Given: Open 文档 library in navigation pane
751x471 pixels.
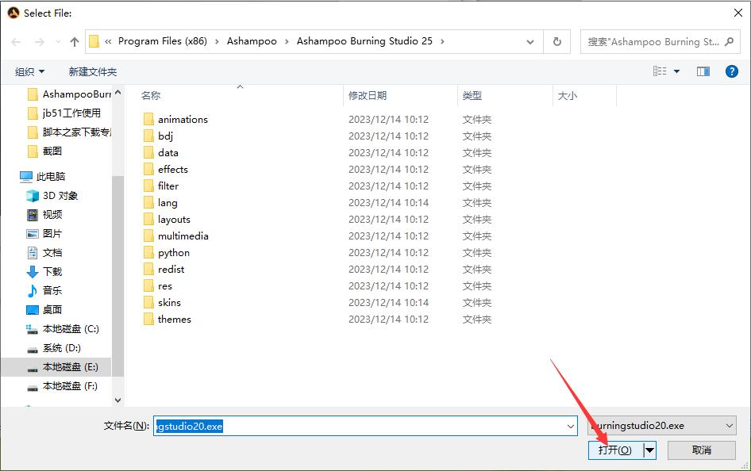Looking at the screenshot, I should 44,252.
